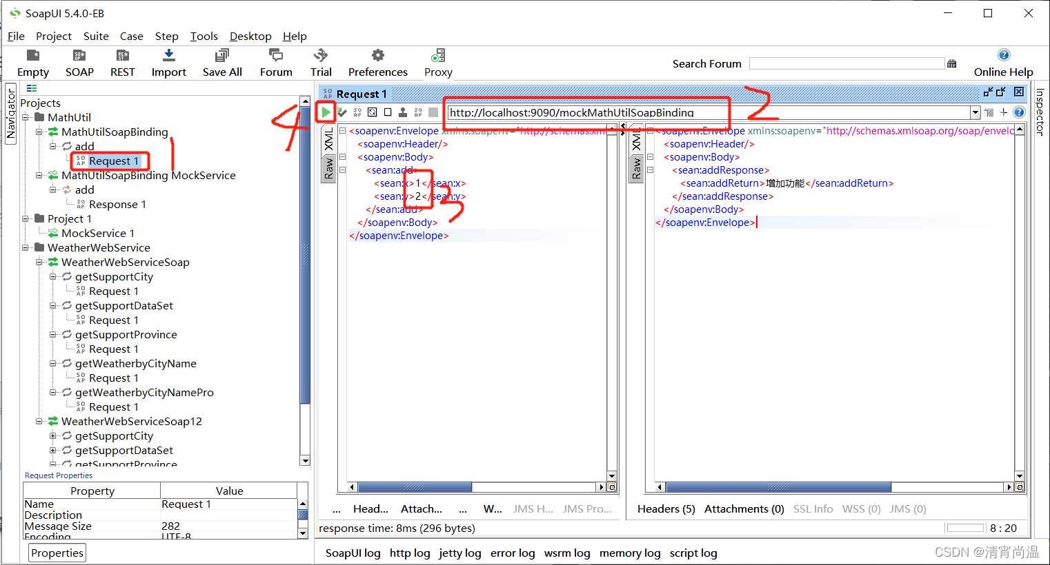1050x565 pixels.
Task: Open the http log tab
Action: coord(410,553)
